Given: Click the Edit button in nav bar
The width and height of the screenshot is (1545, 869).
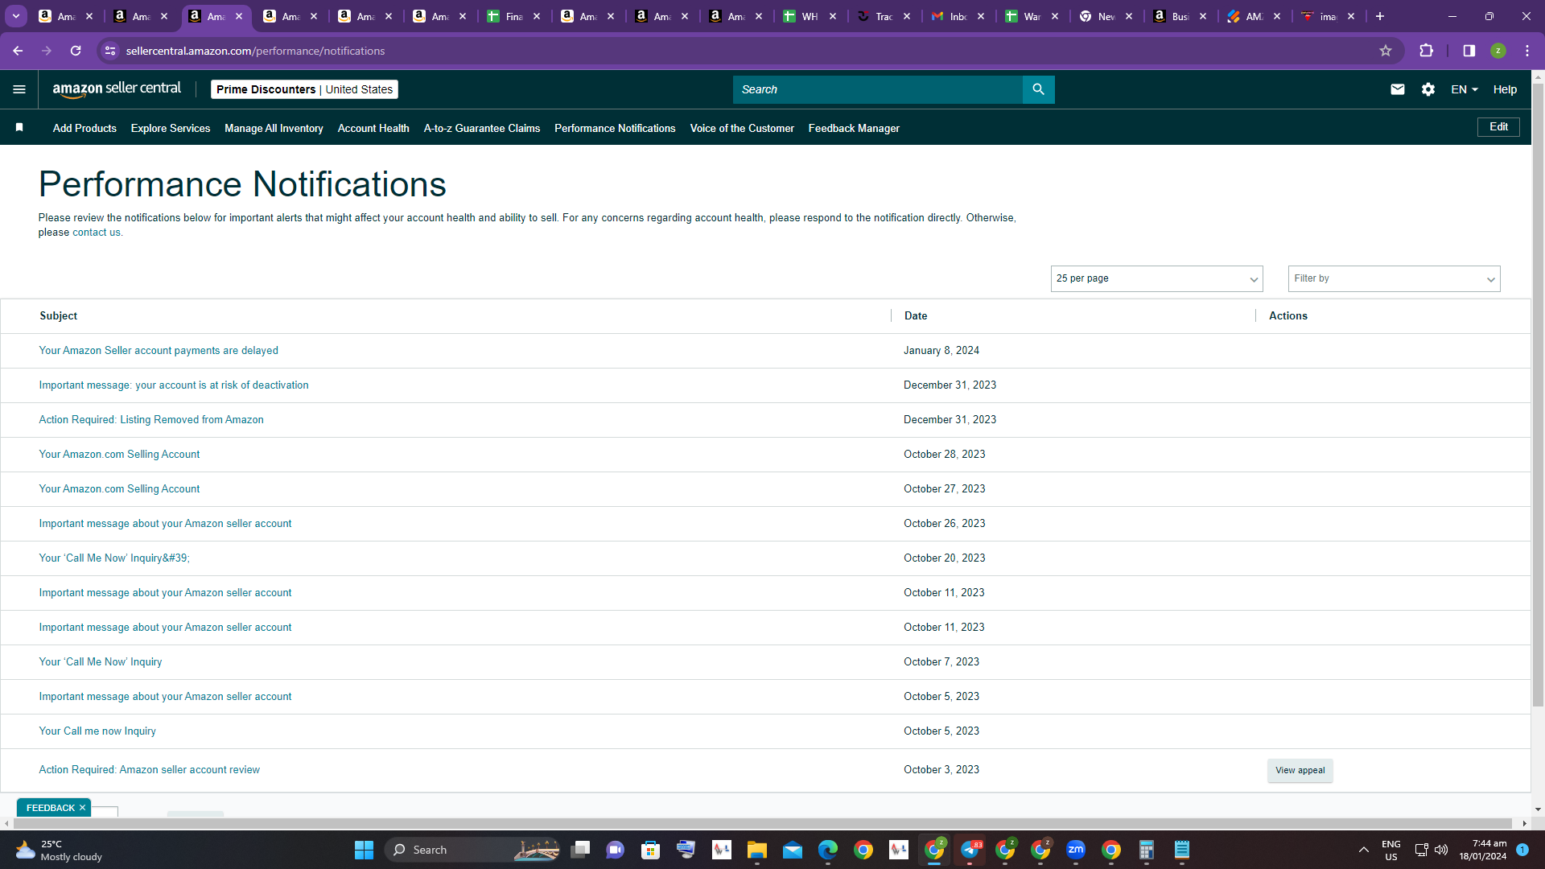Looking at the screenshot, I should click(x=1498, y=127).
